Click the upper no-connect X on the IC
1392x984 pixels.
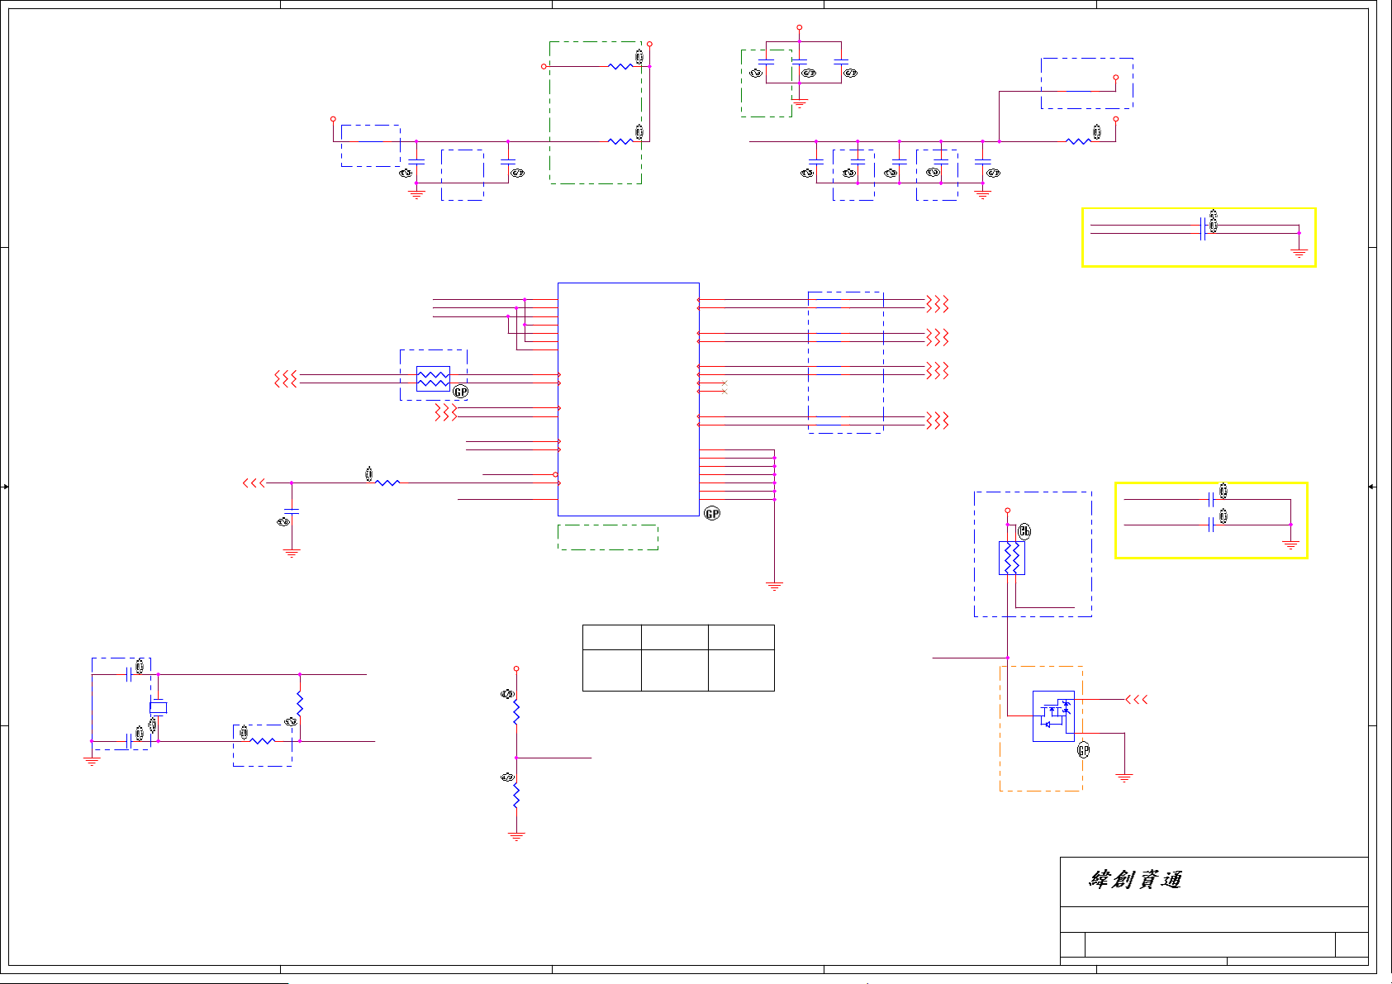click(725, 383)
